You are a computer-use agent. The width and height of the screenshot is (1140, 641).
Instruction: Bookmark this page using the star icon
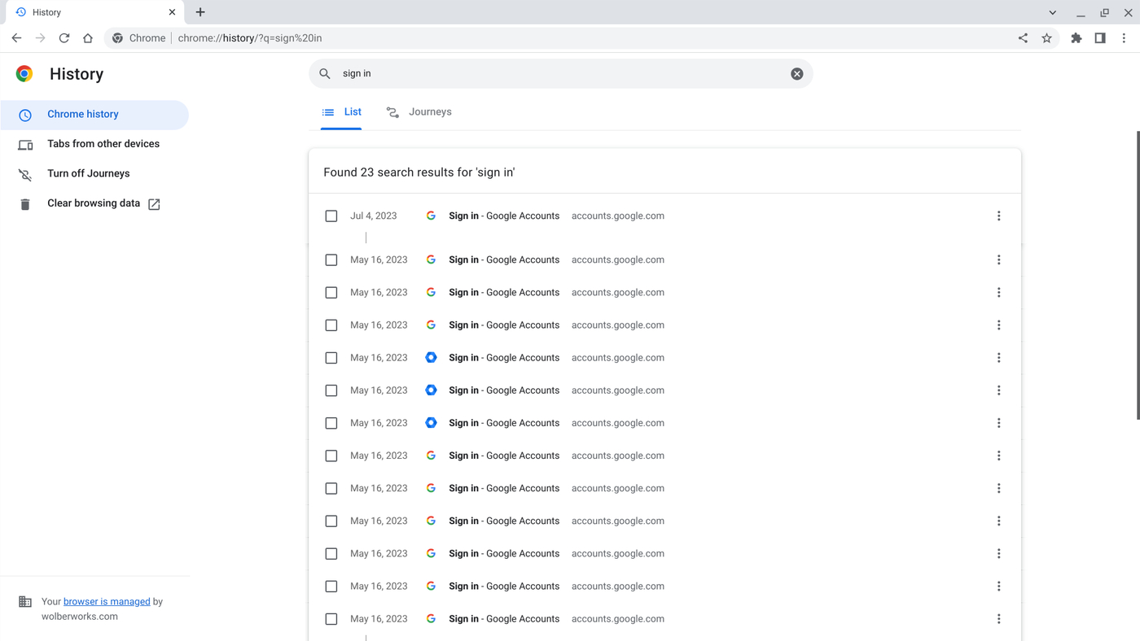[x=1047, y=37]
